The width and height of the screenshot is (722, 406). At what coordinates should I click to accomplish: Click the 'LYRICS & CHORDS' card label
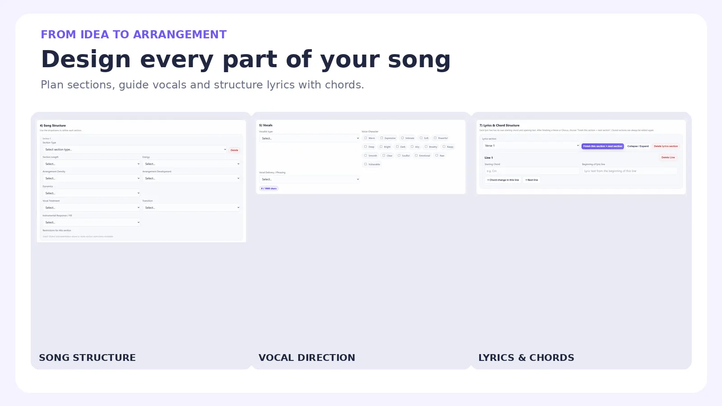click(x=526, y=358)
